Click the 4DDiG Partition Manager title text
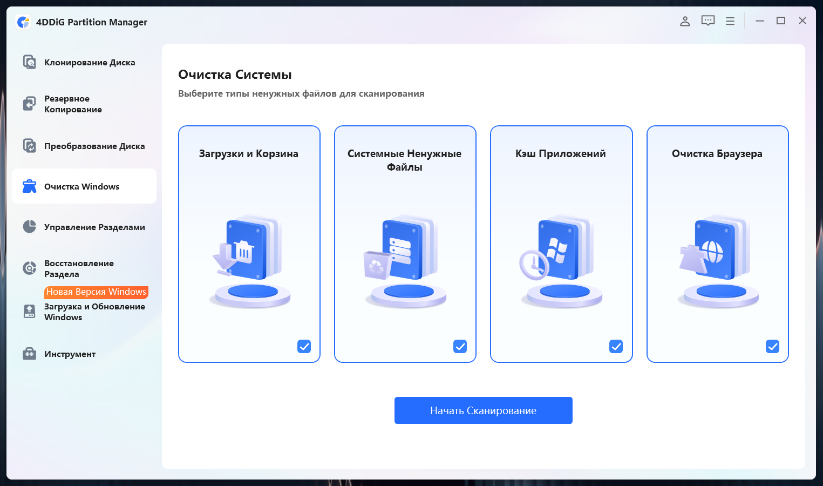 click(x=92, y=22)
